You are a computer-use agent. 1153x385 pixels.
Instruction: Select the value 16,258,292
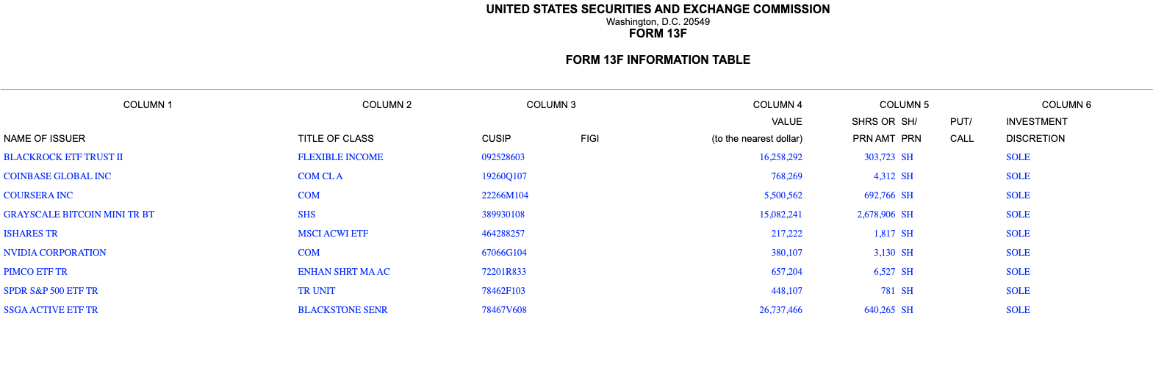coord(780,157)
